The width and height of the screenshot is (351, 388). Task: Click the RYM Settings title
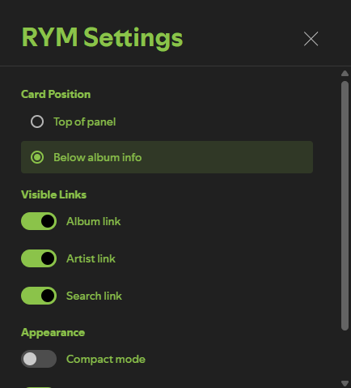102,38
